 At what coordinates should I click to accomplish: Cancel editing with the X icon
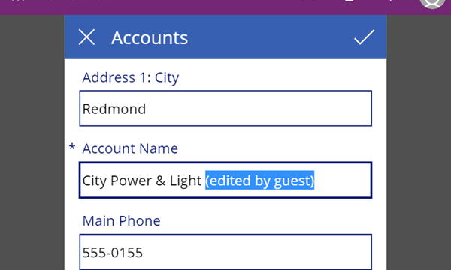click(86, 37)
